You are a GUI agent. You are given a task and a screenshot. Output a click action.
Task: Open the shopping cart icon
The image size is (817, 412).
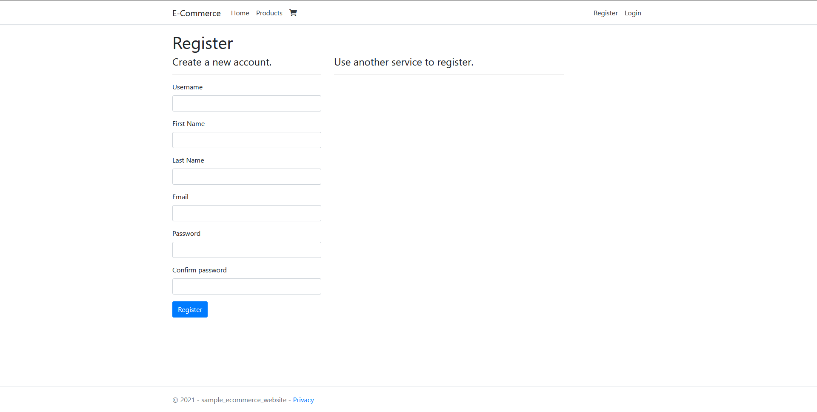(x=293, y=13)
